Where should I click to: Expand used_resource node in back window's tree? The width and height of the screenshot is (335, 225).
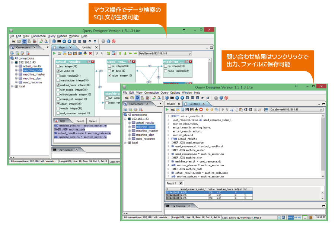[16, 82]
